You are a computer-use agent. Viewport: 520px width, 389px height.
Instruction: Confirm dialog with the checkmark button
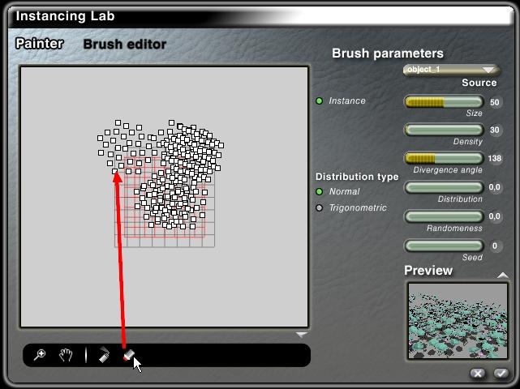[x=501, y=374]
